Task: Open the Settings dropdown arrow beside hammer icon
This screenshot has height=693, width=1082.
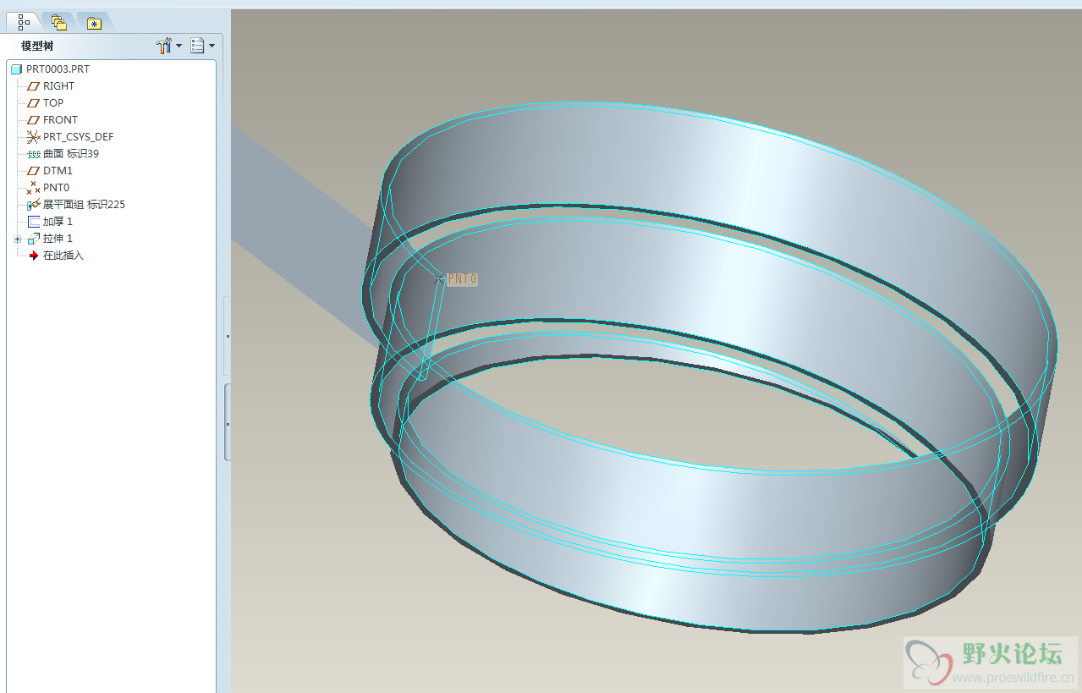Action: [x=179, y=46]
